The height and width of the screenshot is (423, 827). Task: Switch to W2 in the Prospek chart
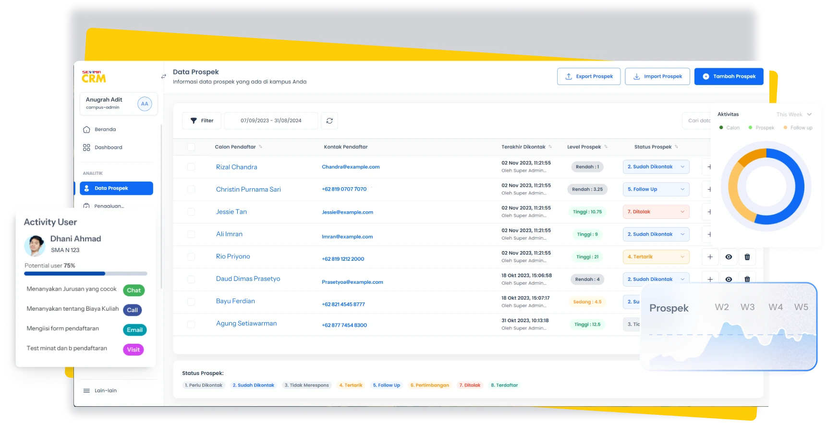[722, 307]
